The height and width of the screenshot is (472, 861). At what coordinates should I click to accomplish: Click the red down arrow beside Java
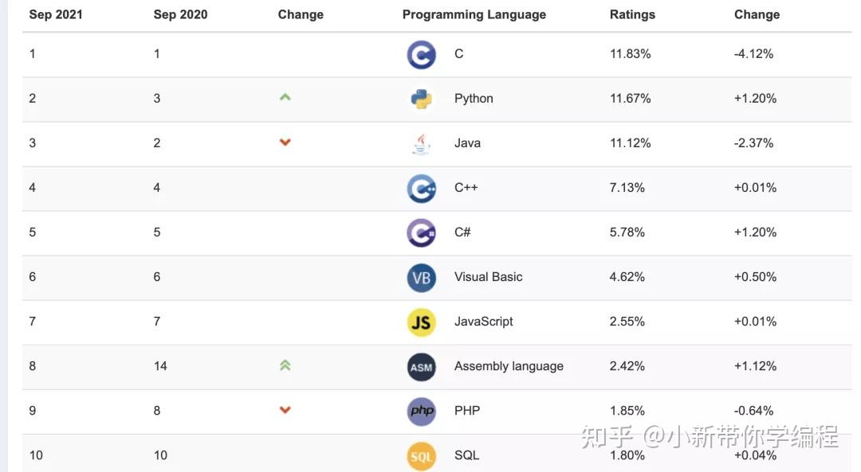pos(285,142)
